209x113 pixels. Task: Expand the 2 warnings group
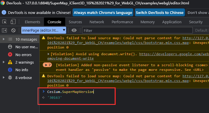pyautogui.click(x=4, y=62)
